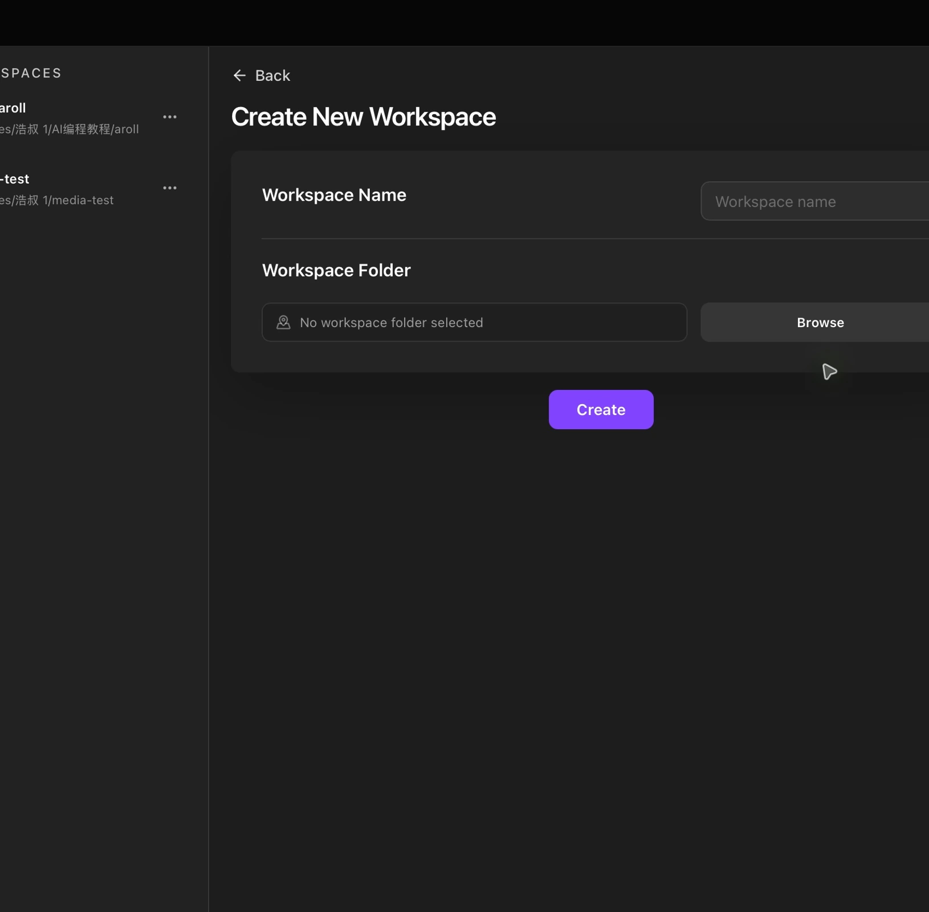The image size is (929, 912).
Task: Click the Back arrow icon
Action: [x=239, y=75]
